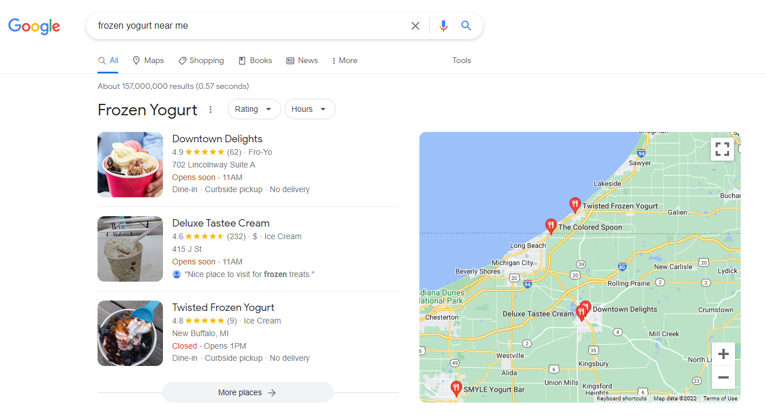The height and width of the screenshot is (417, 766).
Task: Start voice search with microphone icon
Action: [443, 26]
